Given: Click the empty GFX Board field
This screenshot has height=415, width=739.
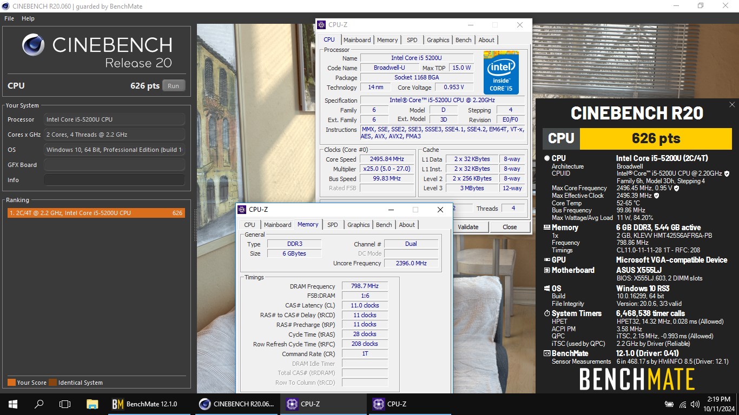Looking at the screenshot, I should click(114, 165).
